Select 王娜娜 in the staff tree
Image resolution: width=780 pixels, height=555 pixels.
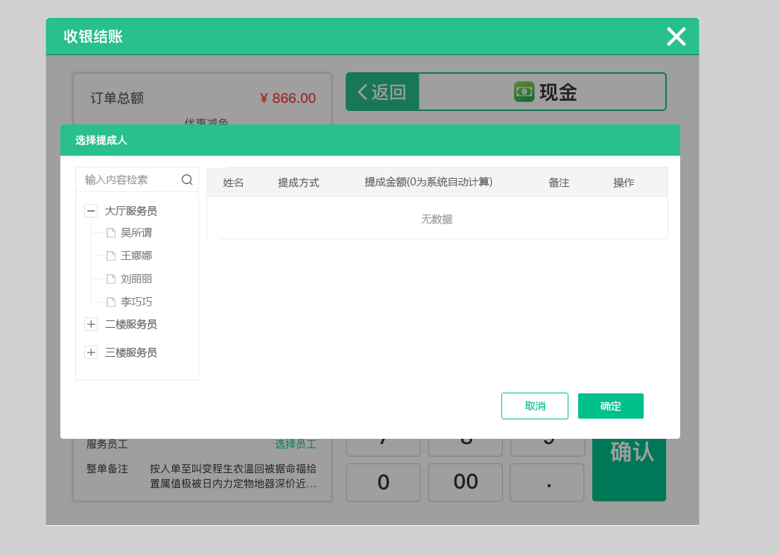tap(136, 256)
